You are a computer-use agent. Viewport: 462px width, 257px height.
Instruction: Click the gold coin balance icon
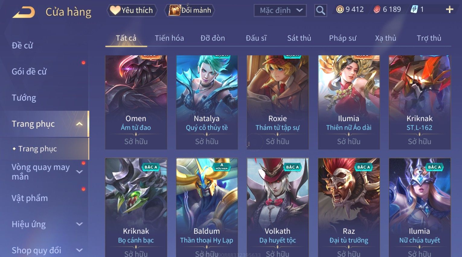(340, 10)
